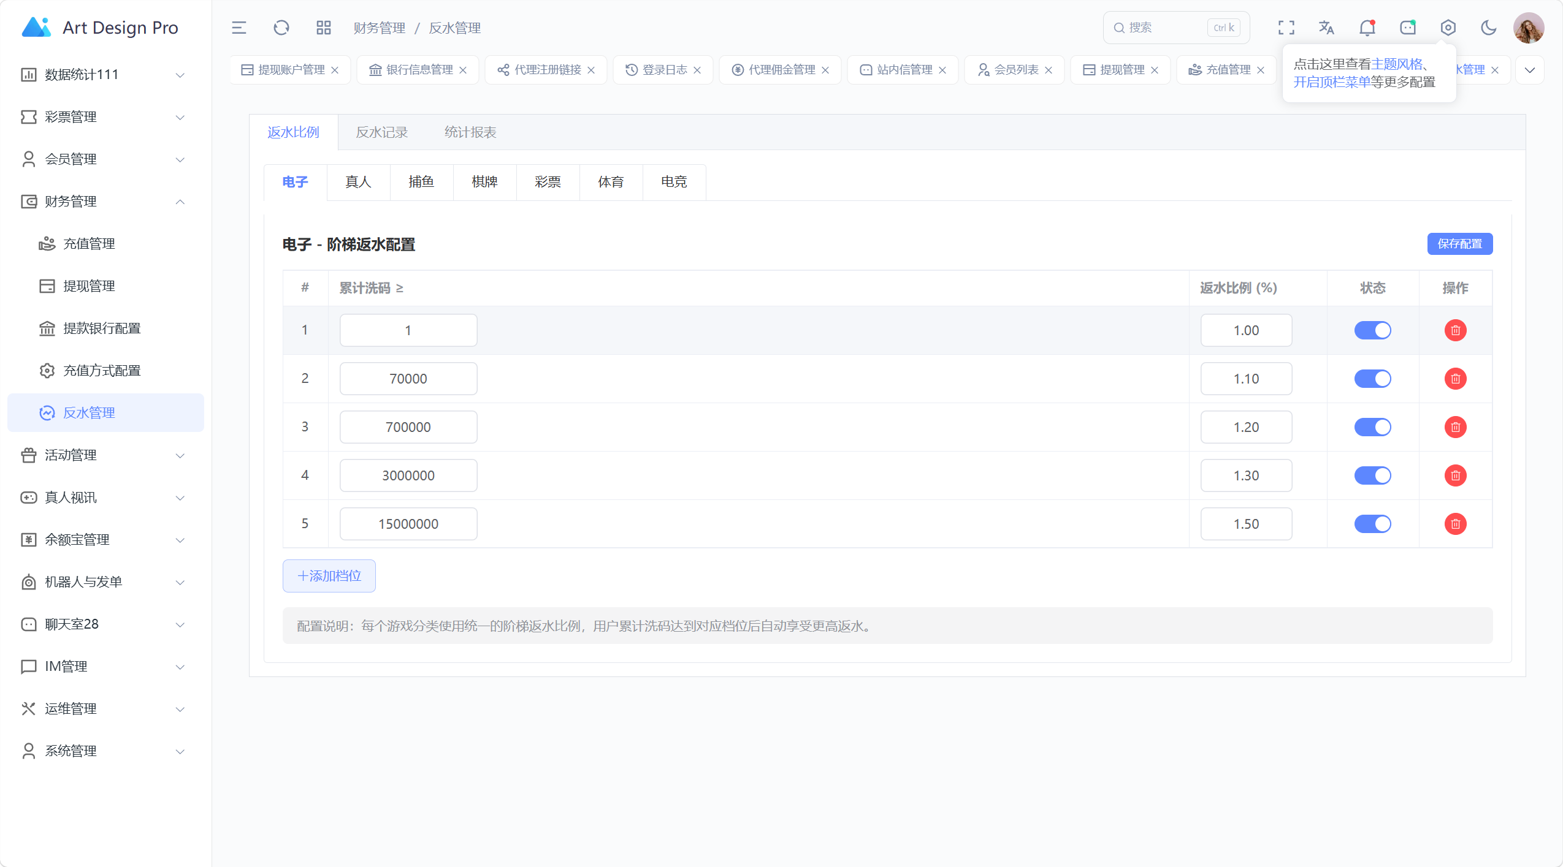Screen dimensions: 1563x867
Task: Toggle status switch for 70000 tier
Action: click(1372, 379)
